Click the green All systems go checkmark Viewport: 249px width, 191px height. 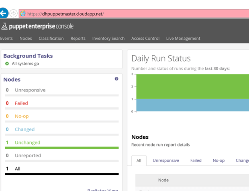(7, 64)
